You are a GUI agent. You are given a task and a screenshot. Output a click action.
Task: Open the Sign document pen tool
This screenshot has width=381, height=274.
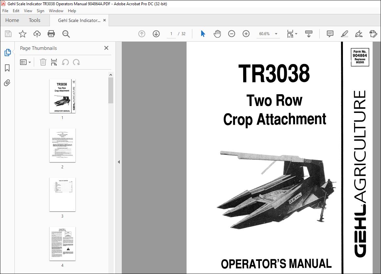pos(359,34)
